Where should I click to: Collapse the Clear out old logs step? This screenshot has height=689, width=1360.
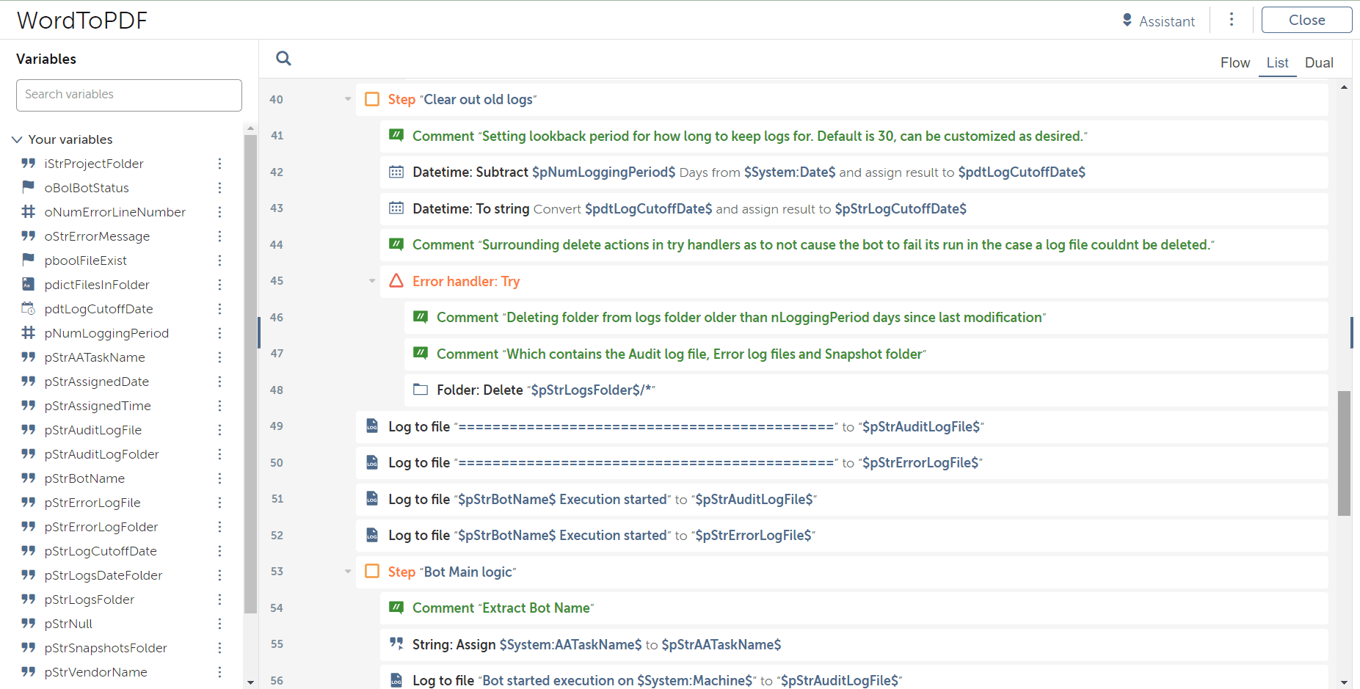pos(348,99)
